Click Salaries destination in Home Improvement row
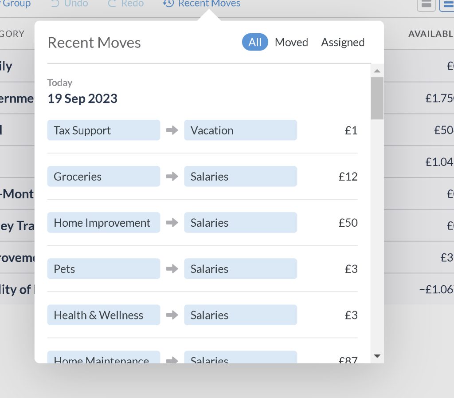This screenshot has width=454, height=398. [241, 223]
